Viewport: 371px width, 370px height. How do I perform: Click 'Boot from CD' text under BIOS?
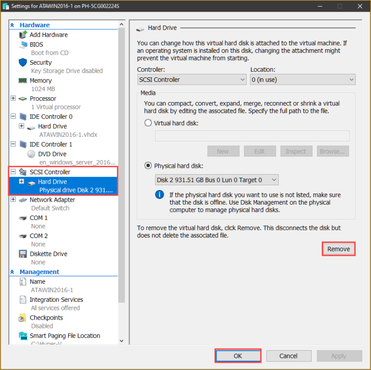click(50, 53)
